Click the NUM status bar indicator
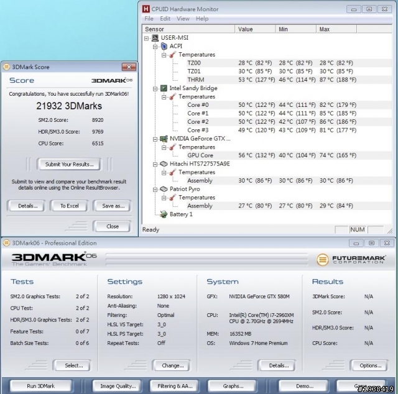398x394 pixels. 358,229
